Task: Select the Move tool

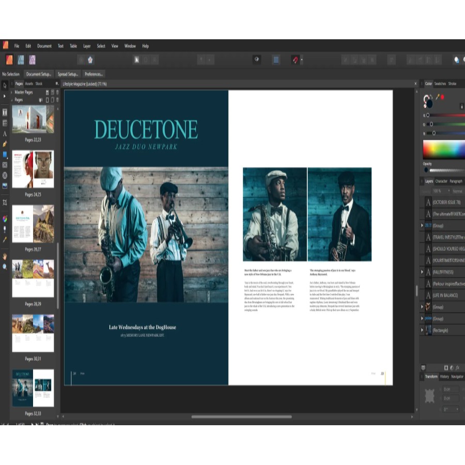Action: (4, 85)
